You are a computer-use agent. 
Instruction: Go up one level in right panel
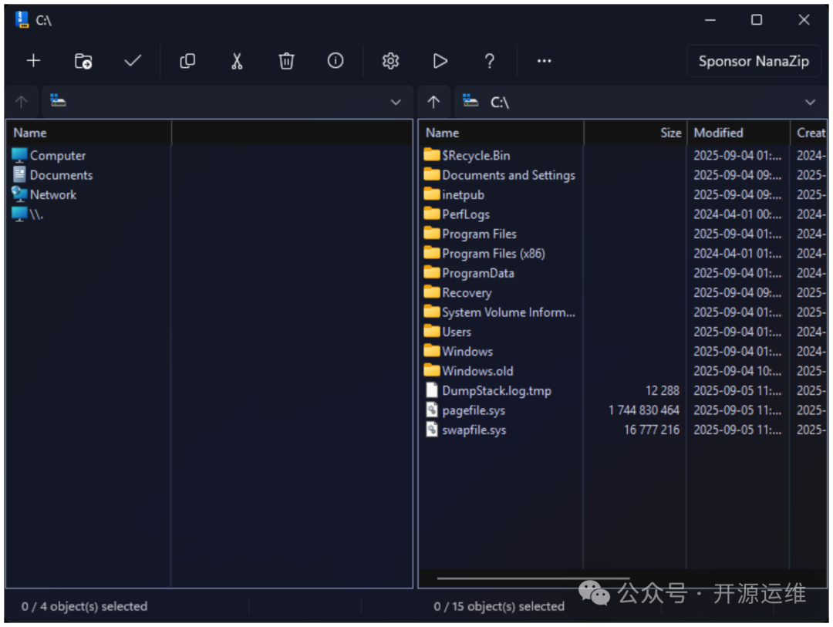tap(433, 102)
